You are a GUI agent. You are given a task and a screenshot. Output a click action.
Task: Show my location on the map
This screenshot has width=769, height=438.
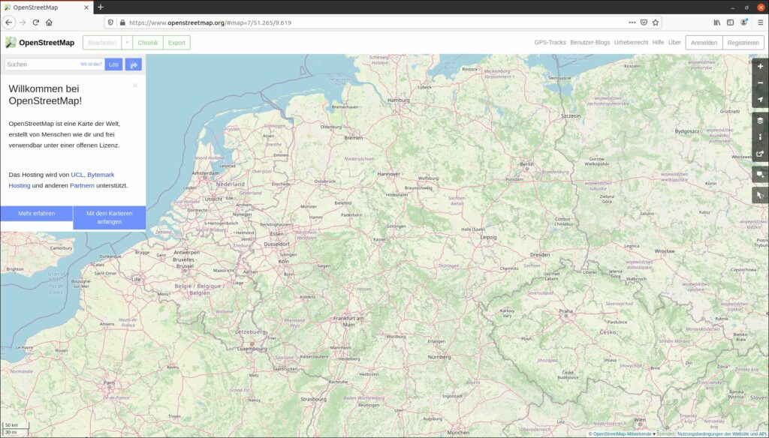760,99
